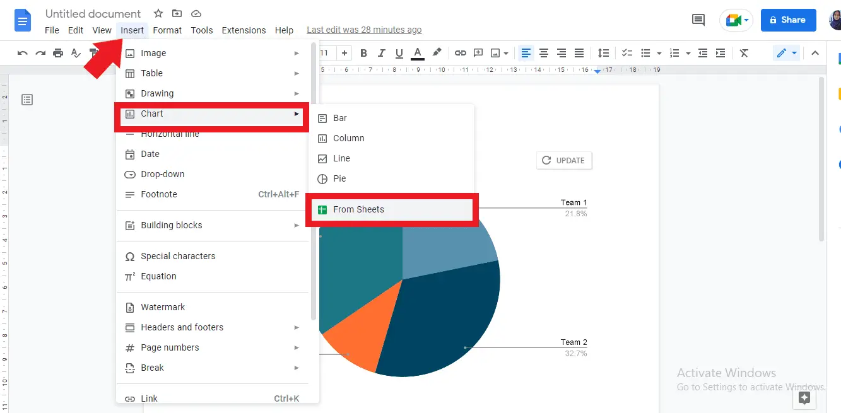This screenshot has width=841, height=413.
Task: Click the print icon
Action: pyautogui.click(x=58, y=53)
